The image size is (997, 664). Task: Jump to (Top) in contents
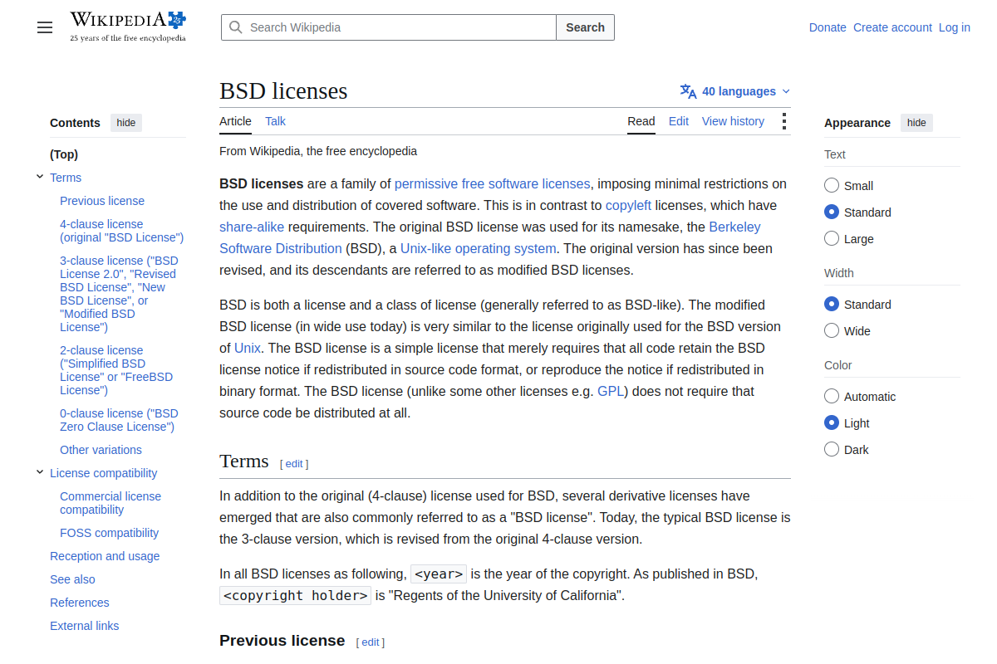64,154
